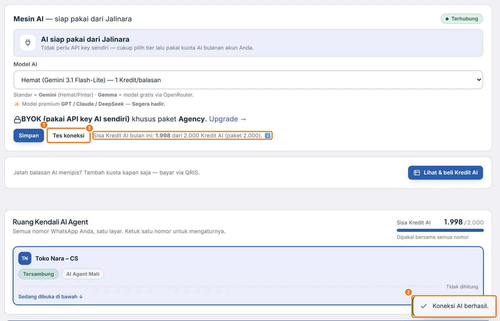
Task: Click the sparkle icon before Model premium
Action: pos(17,104)
